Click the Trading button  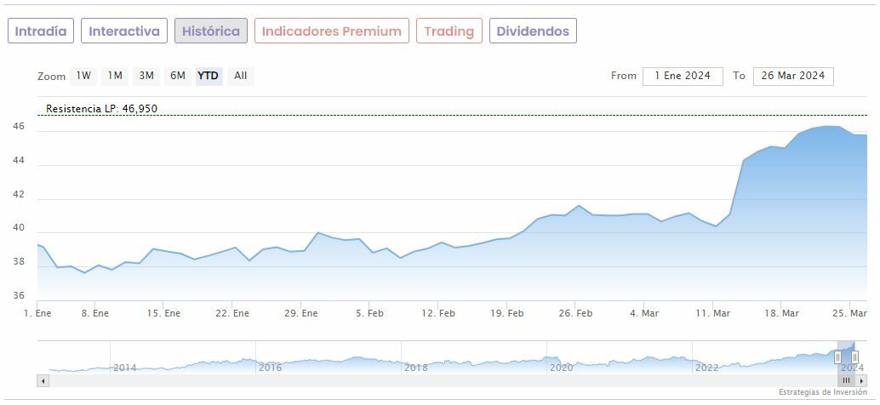pyautogui.click(x=449, y=31)
